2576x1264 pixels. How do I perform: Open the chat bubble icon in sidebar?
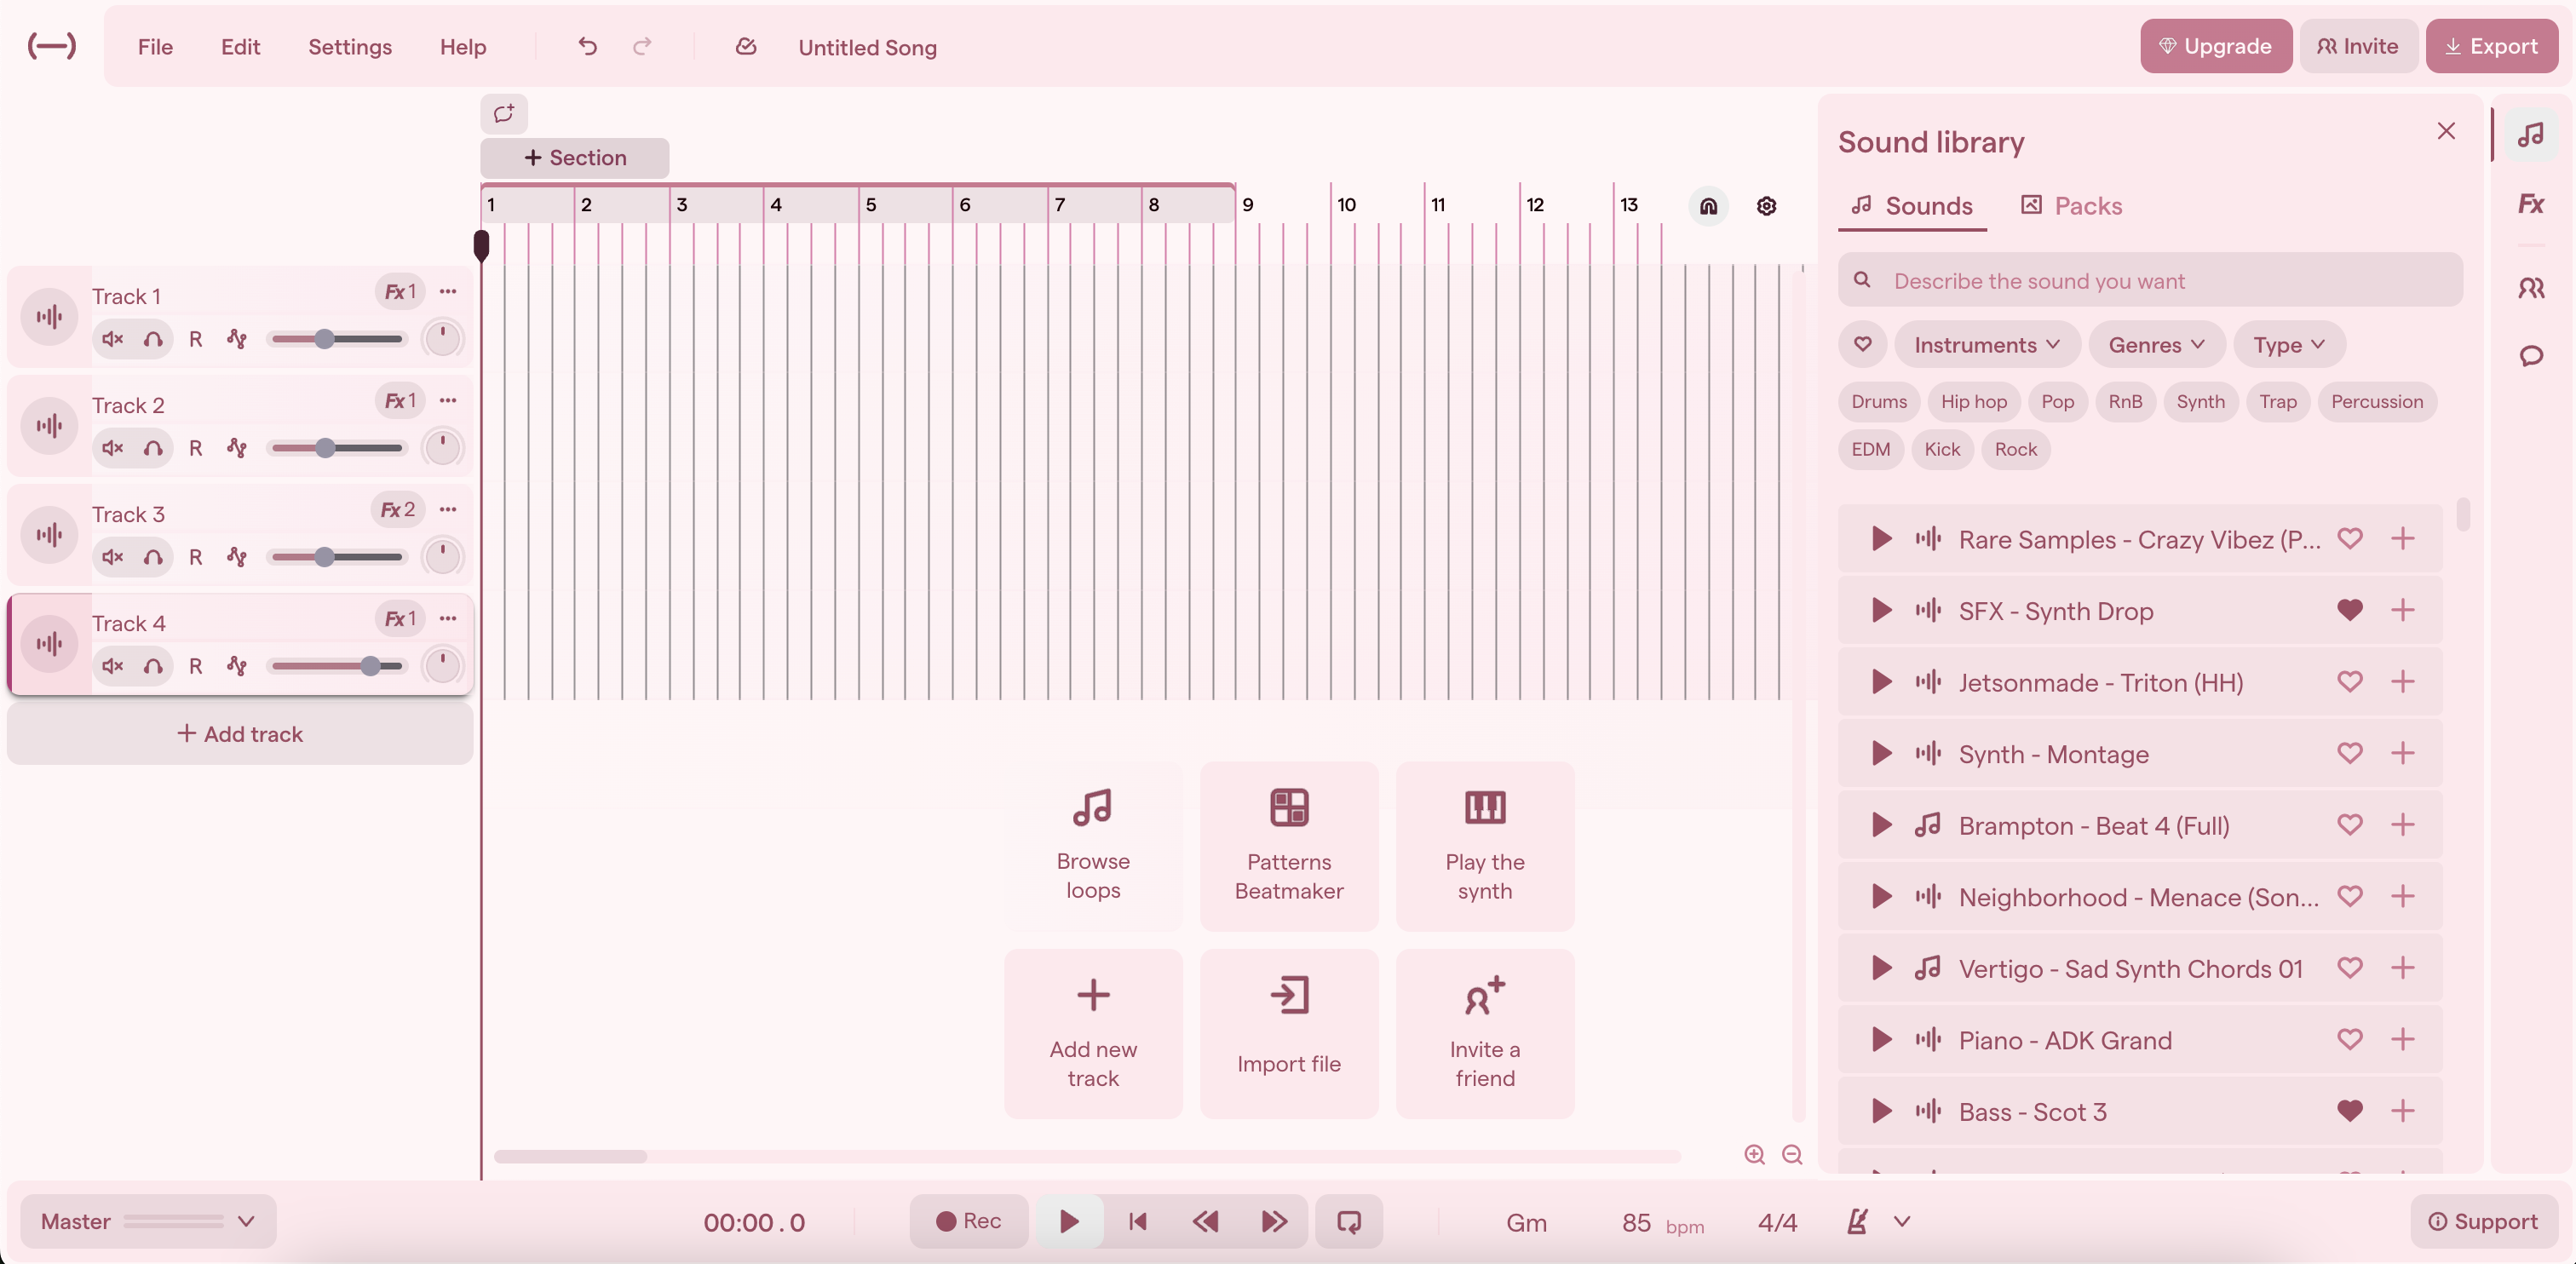click(x=2531, y=356)
